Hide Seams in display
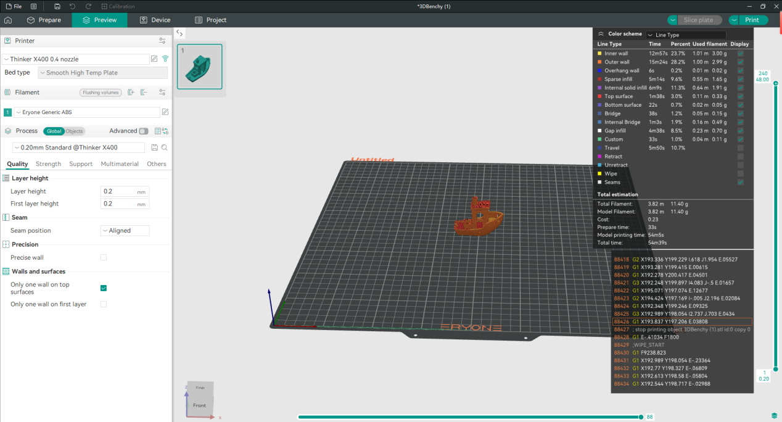The width and height of the screenshot is (782, 422). coord(741,182)
